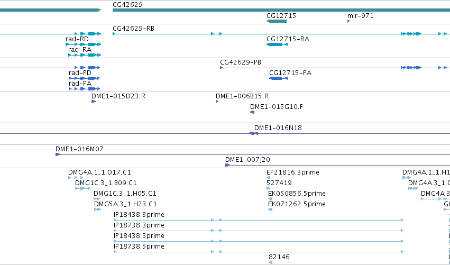Click the EP21816.3prime arrow marker
This screenshot has height=265, width=450.
click(268, 178)
